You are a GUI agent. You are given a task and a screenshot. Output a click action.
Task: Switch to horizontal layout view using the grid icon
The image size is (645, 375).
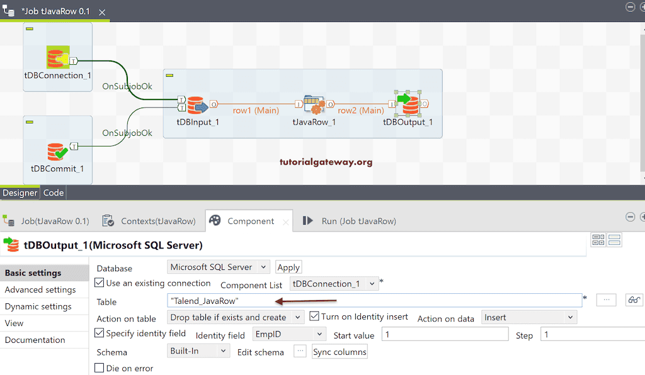click(599, 240)
